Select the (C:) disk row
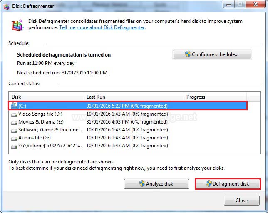The width and height of the screenshot is (268, 213). (x=127, y=106)
